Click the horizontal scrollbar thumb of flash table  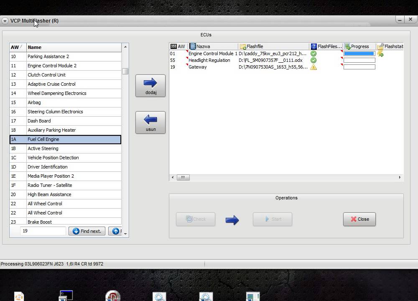pos(183,178)
